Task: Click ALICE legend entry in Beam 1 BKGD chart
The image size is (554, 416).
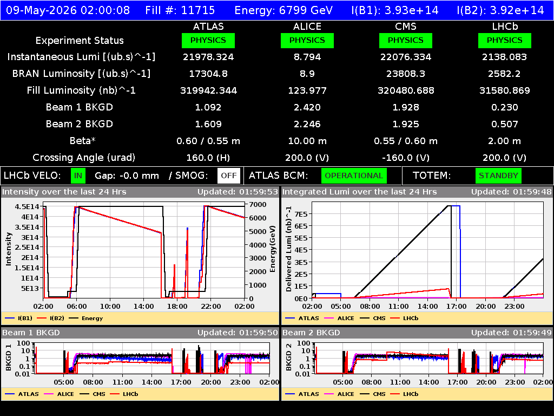Action: tap(59, 394)
